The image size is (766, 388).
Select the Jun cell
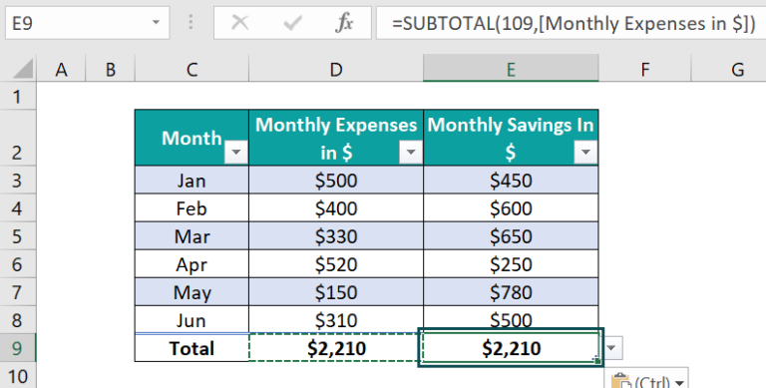coord(191,319)
